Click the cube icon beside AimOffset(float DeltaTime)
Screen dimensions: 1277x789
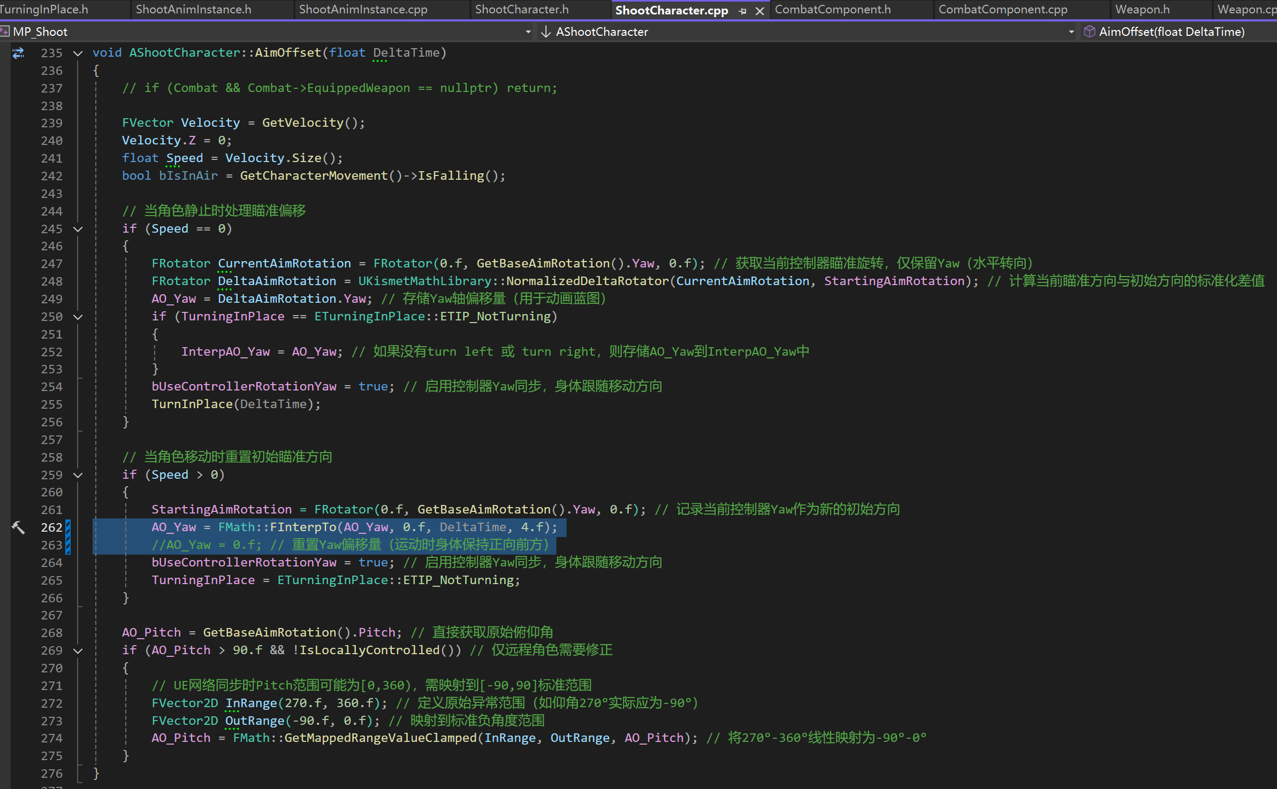point(1089,32)
